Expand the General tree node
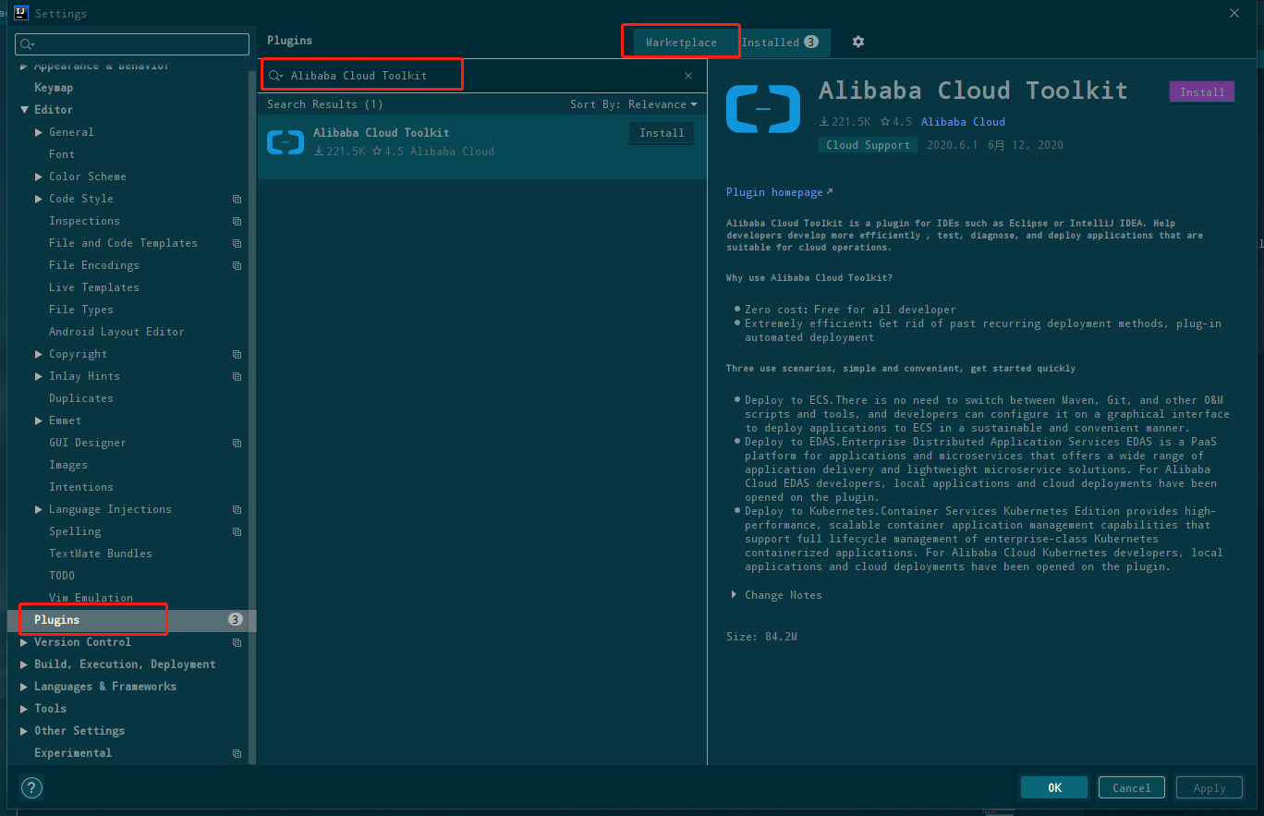1264x816 pixels. 39,132
